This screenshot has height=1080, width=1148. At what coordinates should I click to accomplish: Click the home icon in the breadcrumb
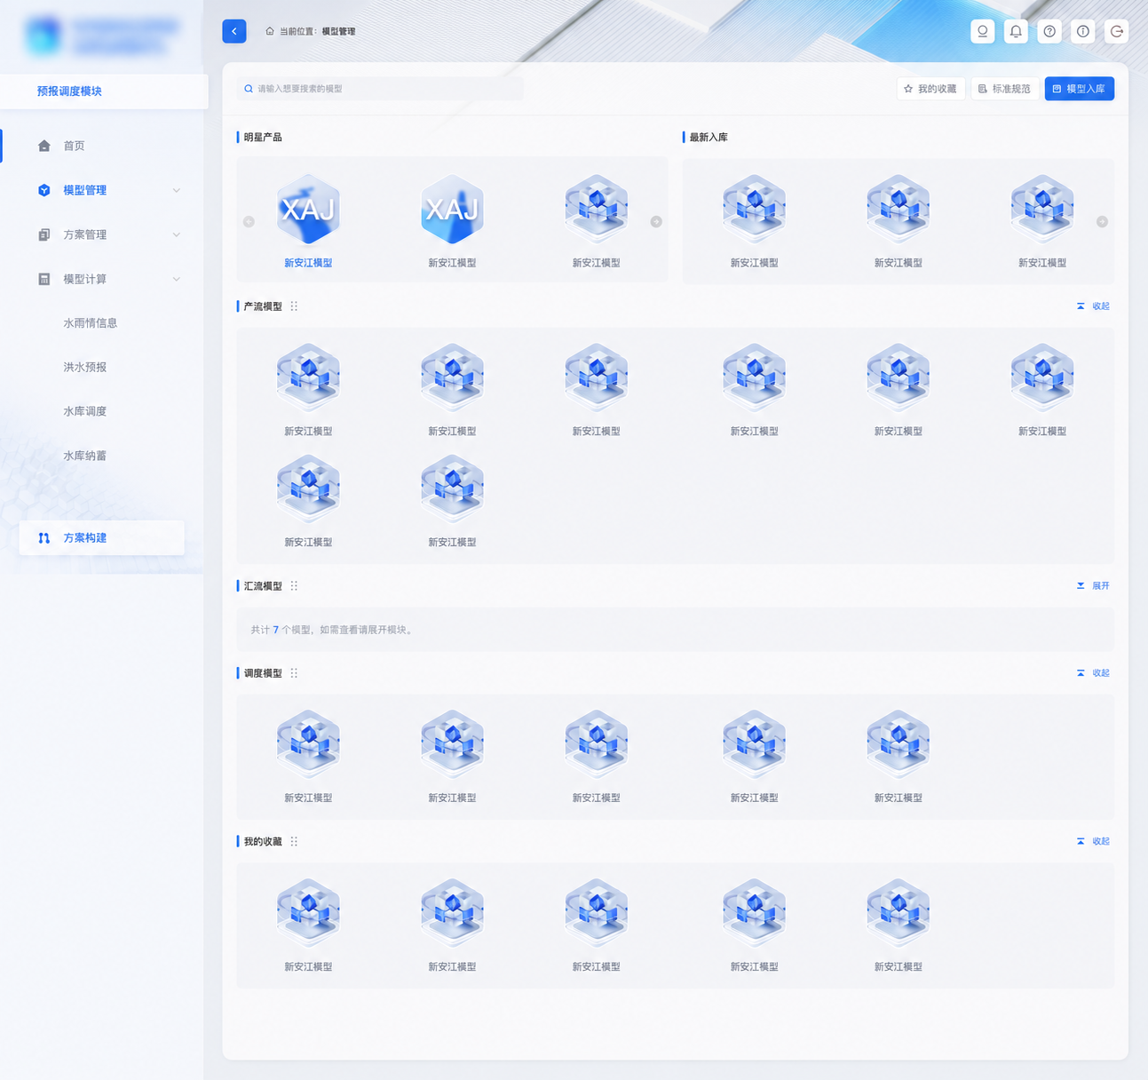coord(270,31)
